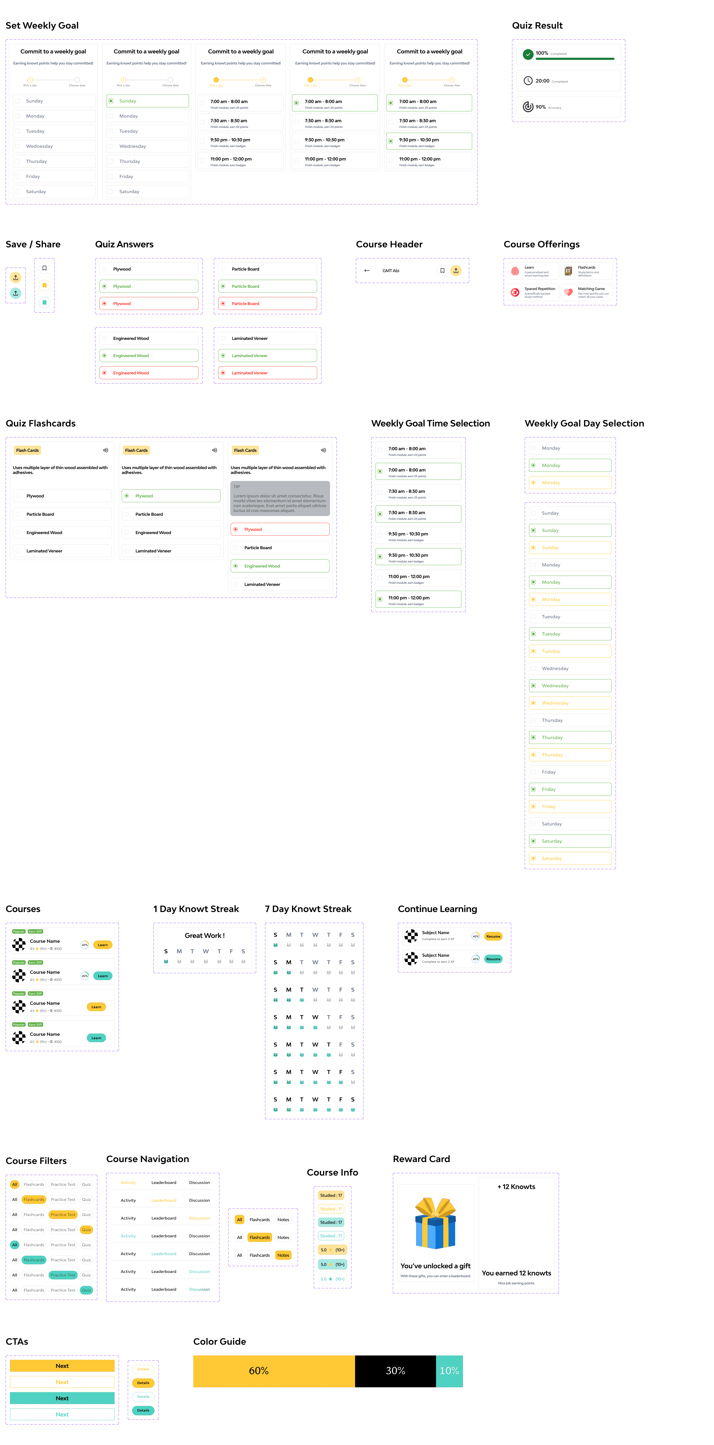
Task: Click the green checkmark beside 100% Completed
Action: (x=528, y=54)
